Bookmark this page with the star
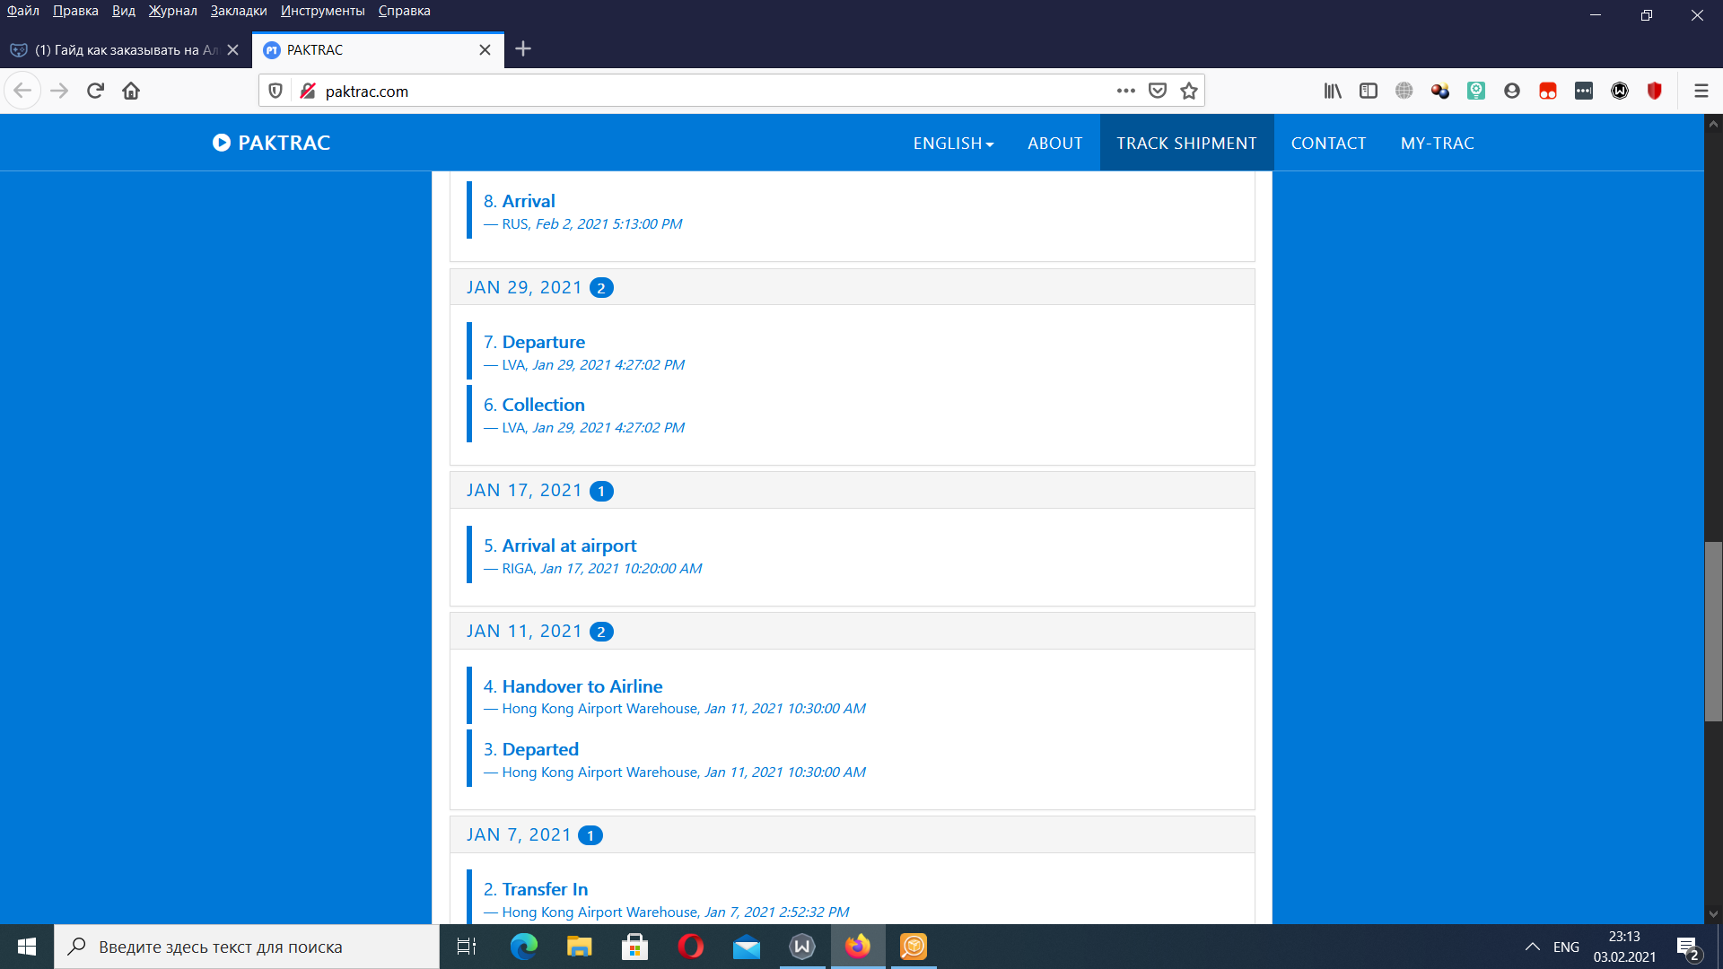The height and width of the screenshot is (969, 1723). [x=1189, y=91]
